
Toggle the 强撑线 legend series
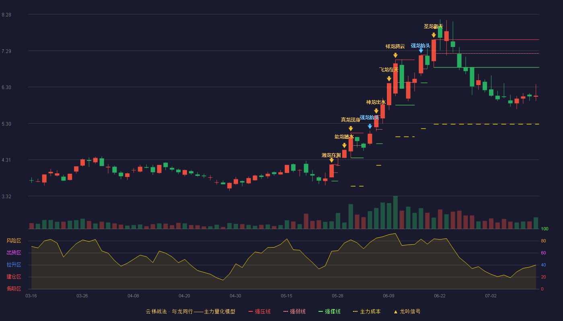[329, 311]
